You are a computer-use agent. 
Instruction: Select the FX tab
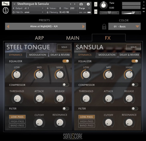point(108,38)
